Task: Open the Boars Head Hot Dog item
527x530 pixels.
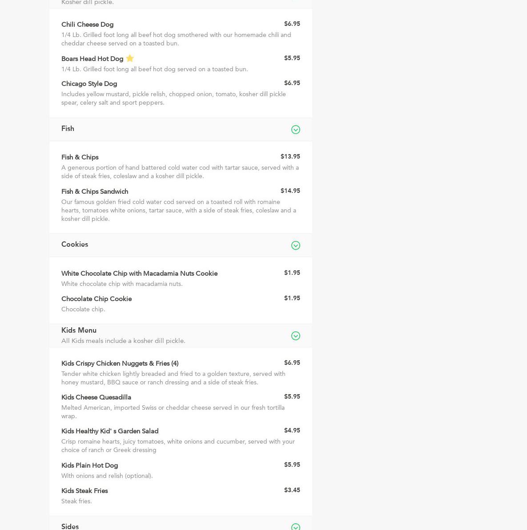Action: point(92,59)
